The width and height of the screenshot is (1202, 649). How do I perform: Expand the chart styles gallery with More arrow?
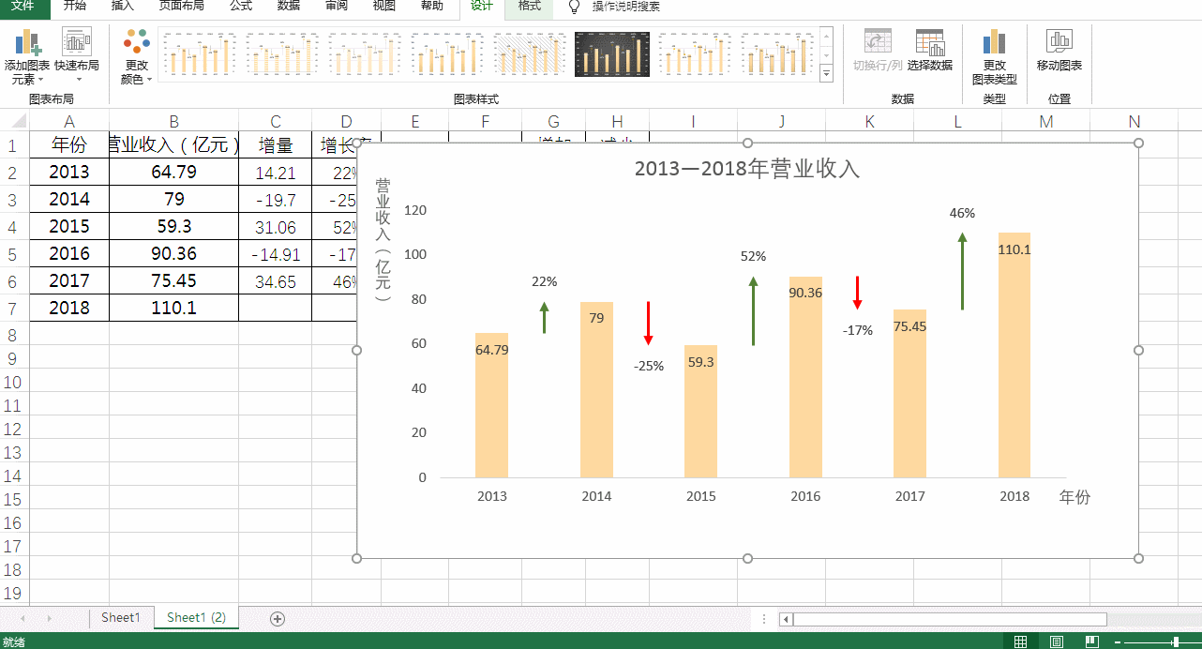[827, 73]
